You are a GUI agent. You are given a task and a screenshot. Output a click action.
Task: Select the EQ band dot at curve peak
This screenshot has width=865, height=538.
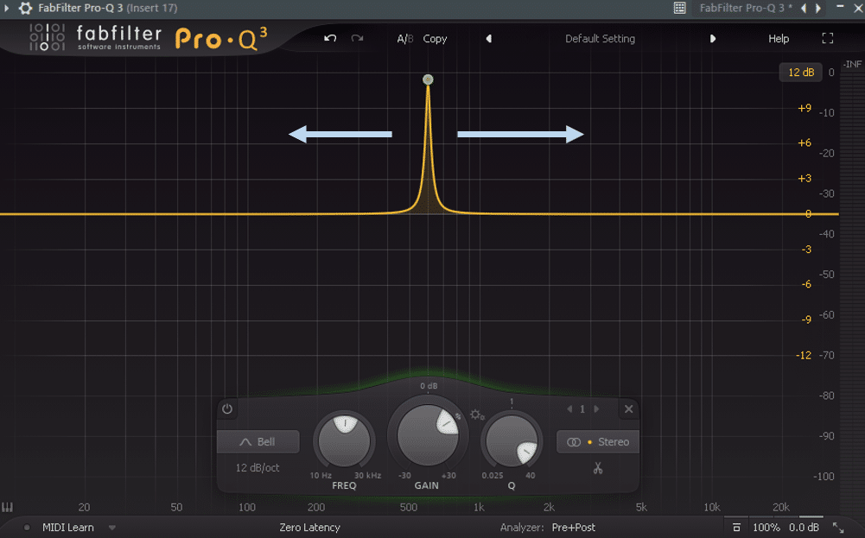(x=428, y=79)
